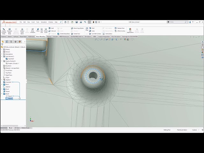The height and width of the screenshot is (153, 204).
Task: Click the Home icon in top toolbar
Action: pos(65,22)
